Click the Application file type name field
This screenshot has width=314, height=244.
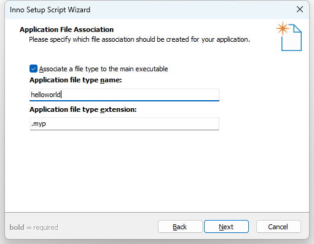pos(124,95)
